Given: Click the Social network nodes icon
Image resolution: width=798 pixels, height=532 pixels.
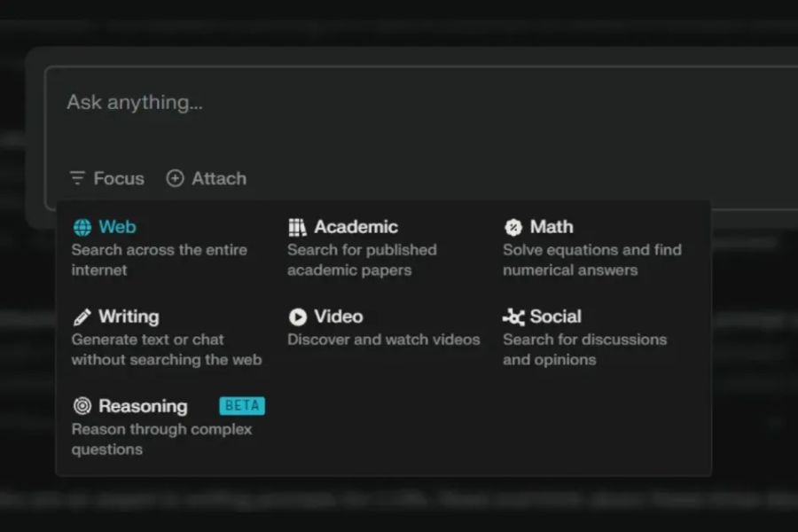Looking at the screenshot, I should pyautogui.click(x=512, y=317).
